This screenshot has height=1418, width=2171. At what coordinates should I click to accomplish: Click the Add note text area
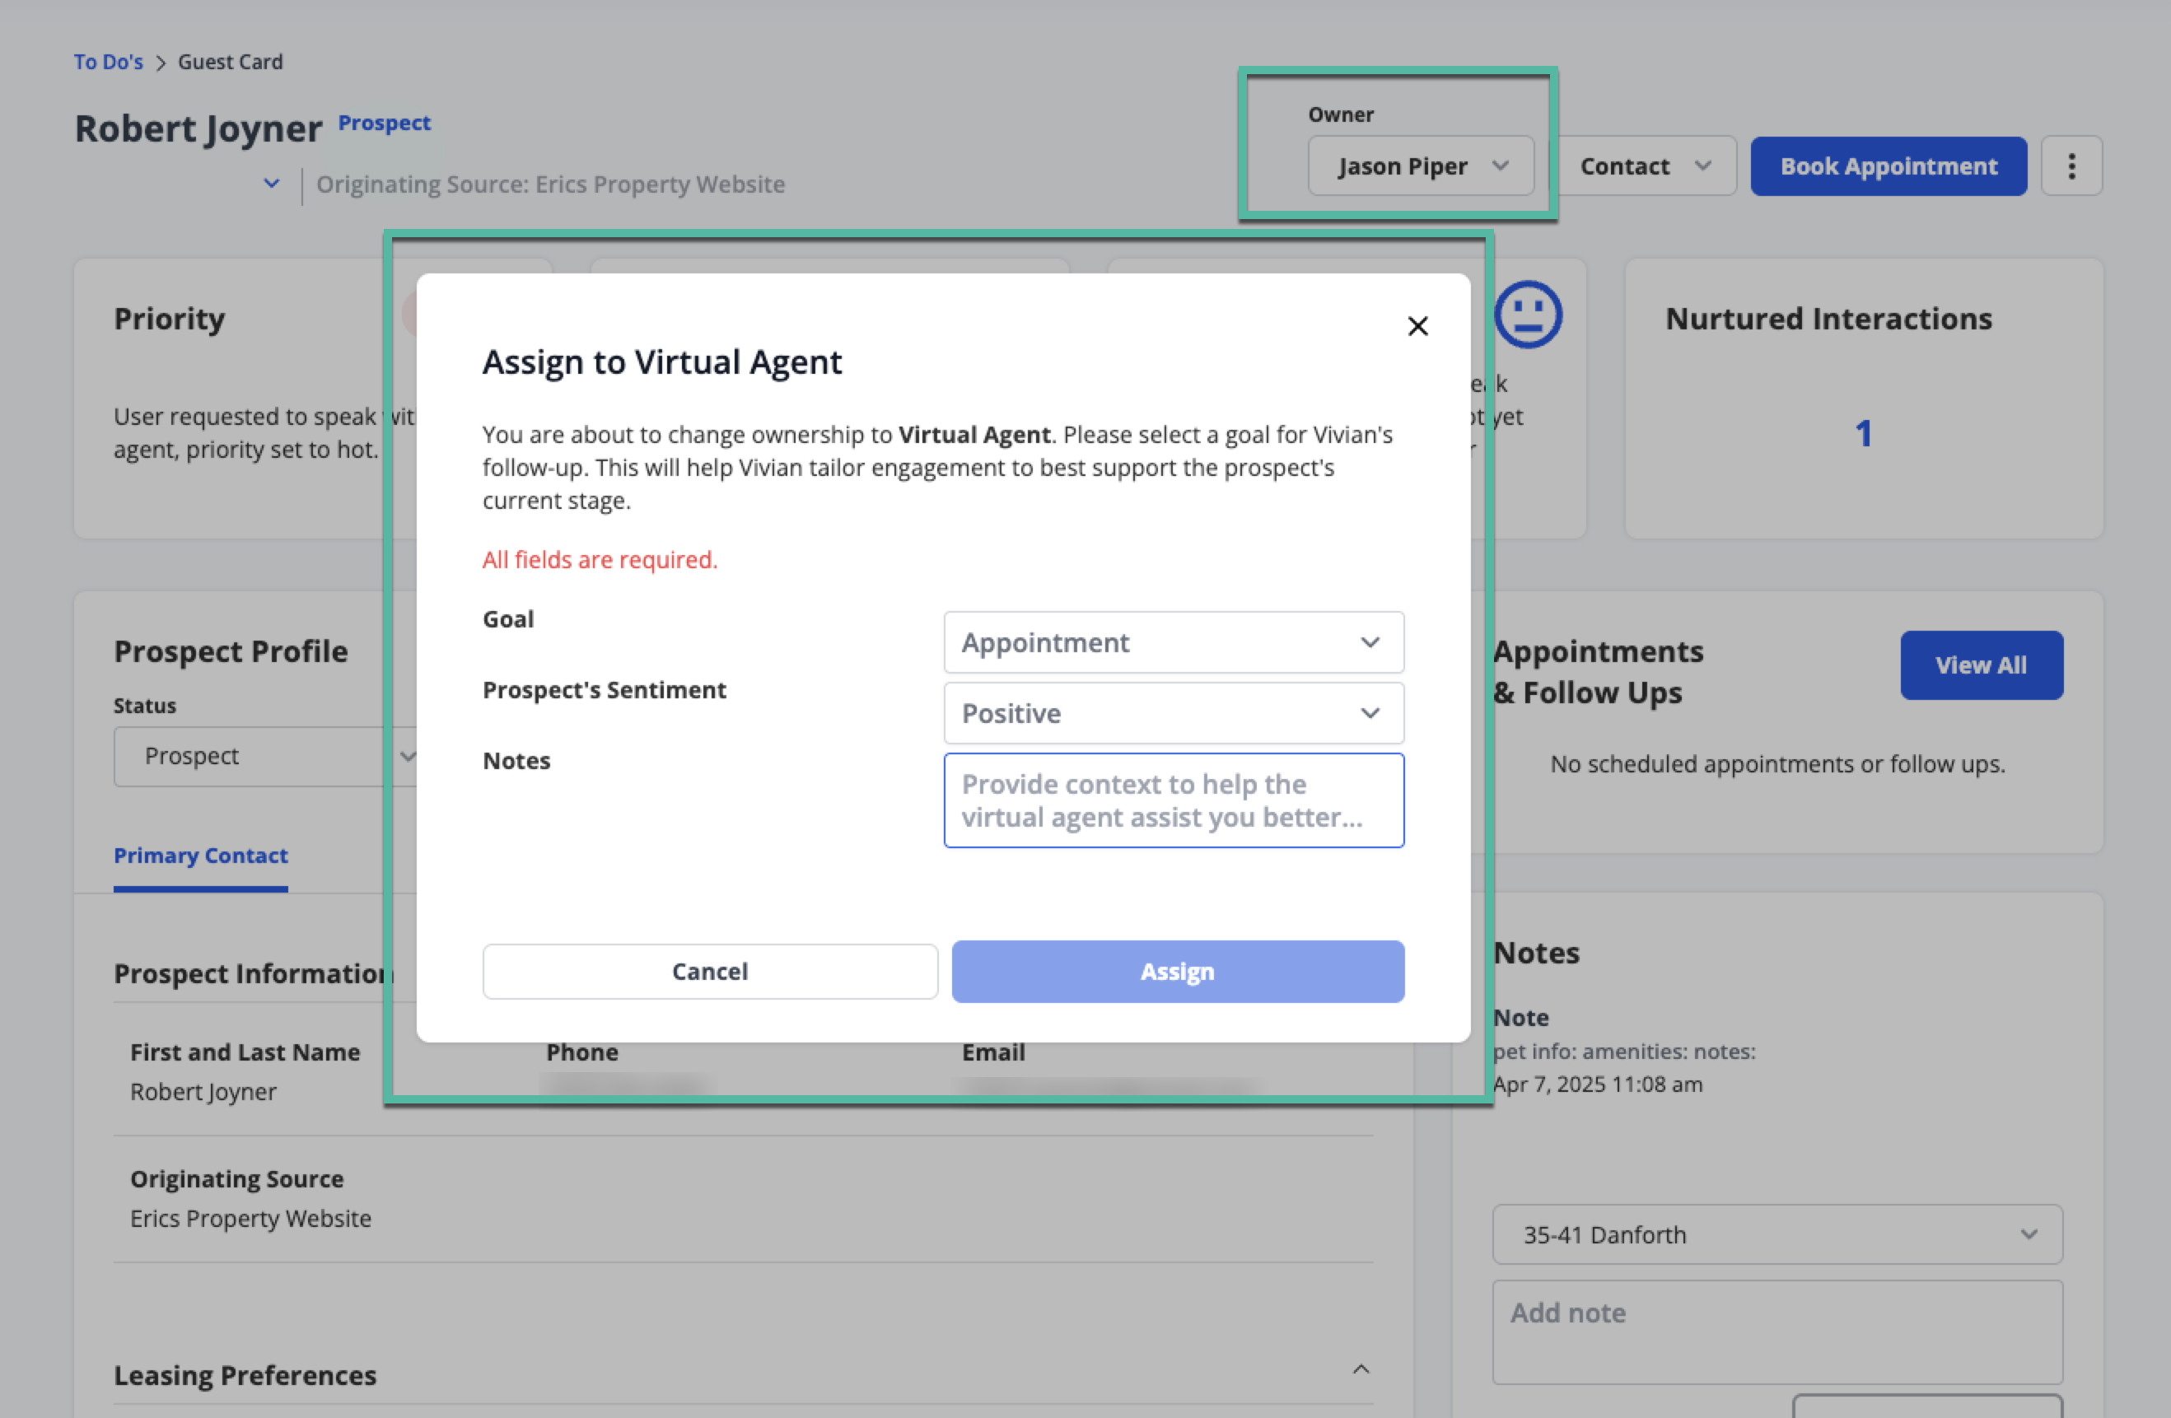point(1777,1332)
